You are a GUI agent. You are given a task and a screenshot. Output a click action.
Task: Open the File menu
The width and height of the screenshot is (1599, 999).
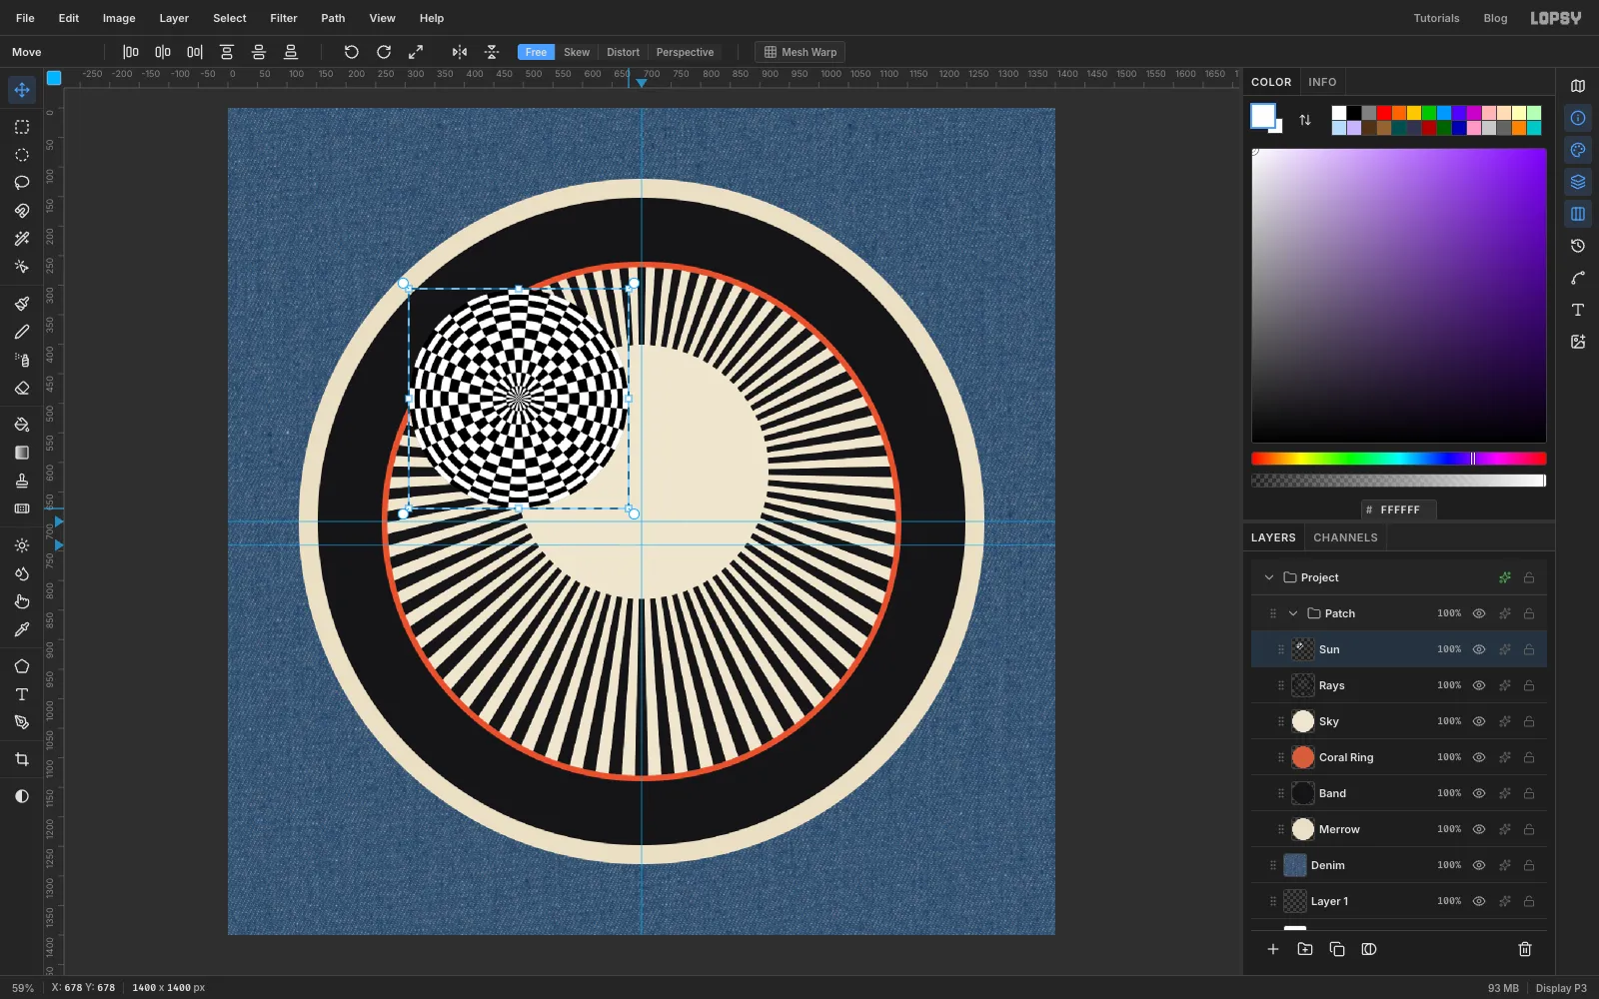click(25, 18)
